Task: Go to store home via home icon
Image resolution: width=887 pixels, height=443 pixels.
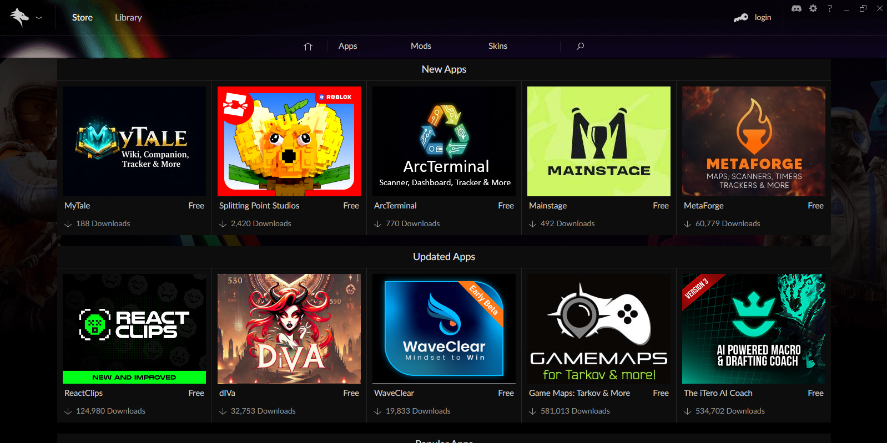Action: click(x=308, y=47)
